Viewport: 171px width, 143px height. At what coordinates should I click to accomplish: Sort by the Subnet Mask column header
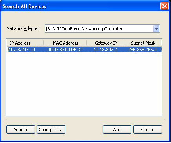coord(143,43)
